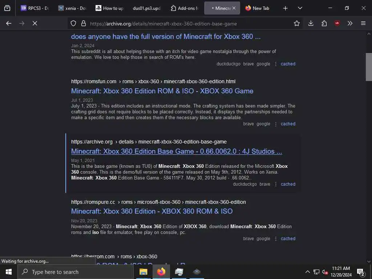Open the Extensions puzzle icon
Viewport: 372px width, 279px height.
pos(324,23)
